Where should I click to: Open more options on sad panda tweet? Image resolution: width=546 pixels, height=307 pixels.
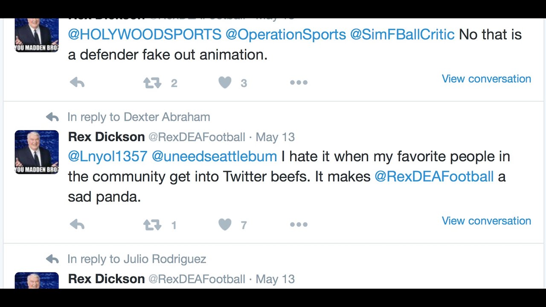pyautogui.click(x=299, y=225)
